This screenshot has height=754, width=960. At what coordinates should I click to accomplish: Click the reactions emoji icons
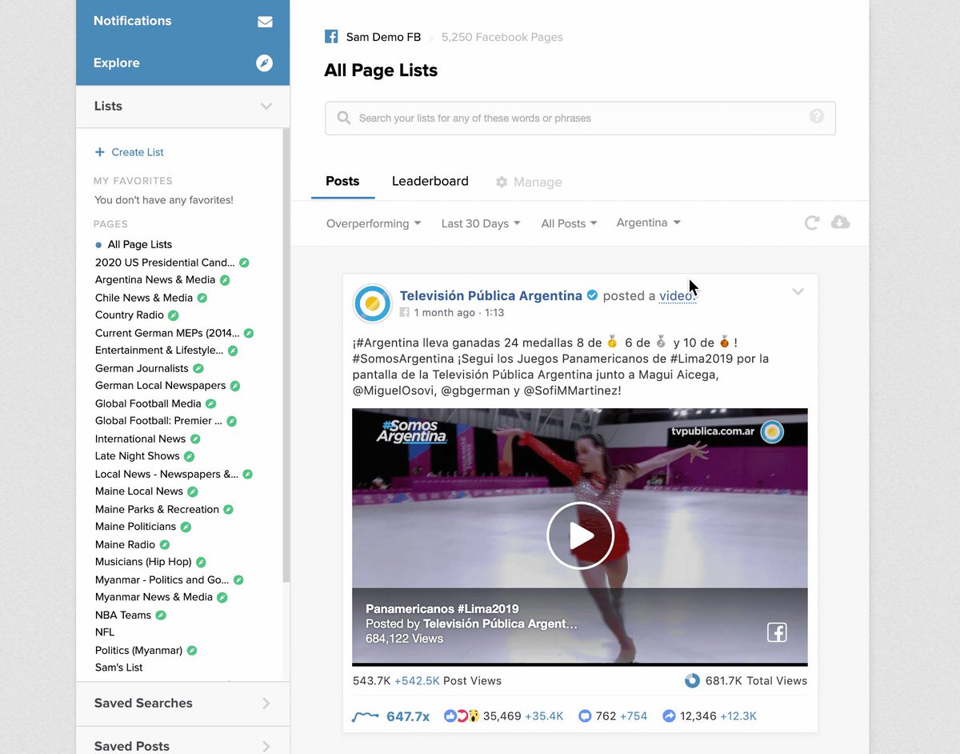462,716
